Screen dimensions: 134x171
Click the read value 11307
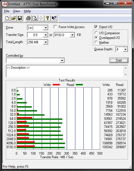(121, 90)
